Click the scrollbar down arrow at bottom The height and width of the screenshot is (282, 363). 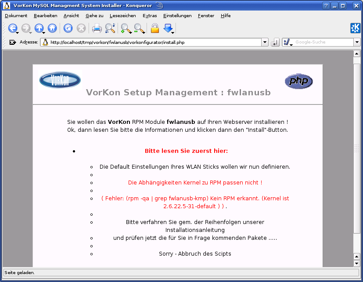(356, 264)
